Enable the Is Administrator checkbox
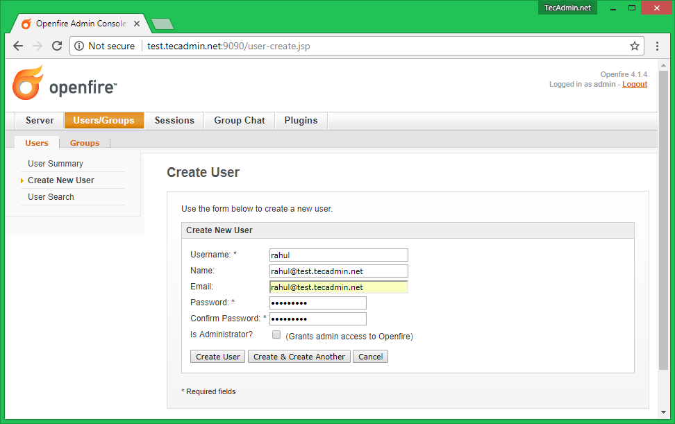Image resolution: width=675 pixels, height=424 pixels. pos(276,334)
